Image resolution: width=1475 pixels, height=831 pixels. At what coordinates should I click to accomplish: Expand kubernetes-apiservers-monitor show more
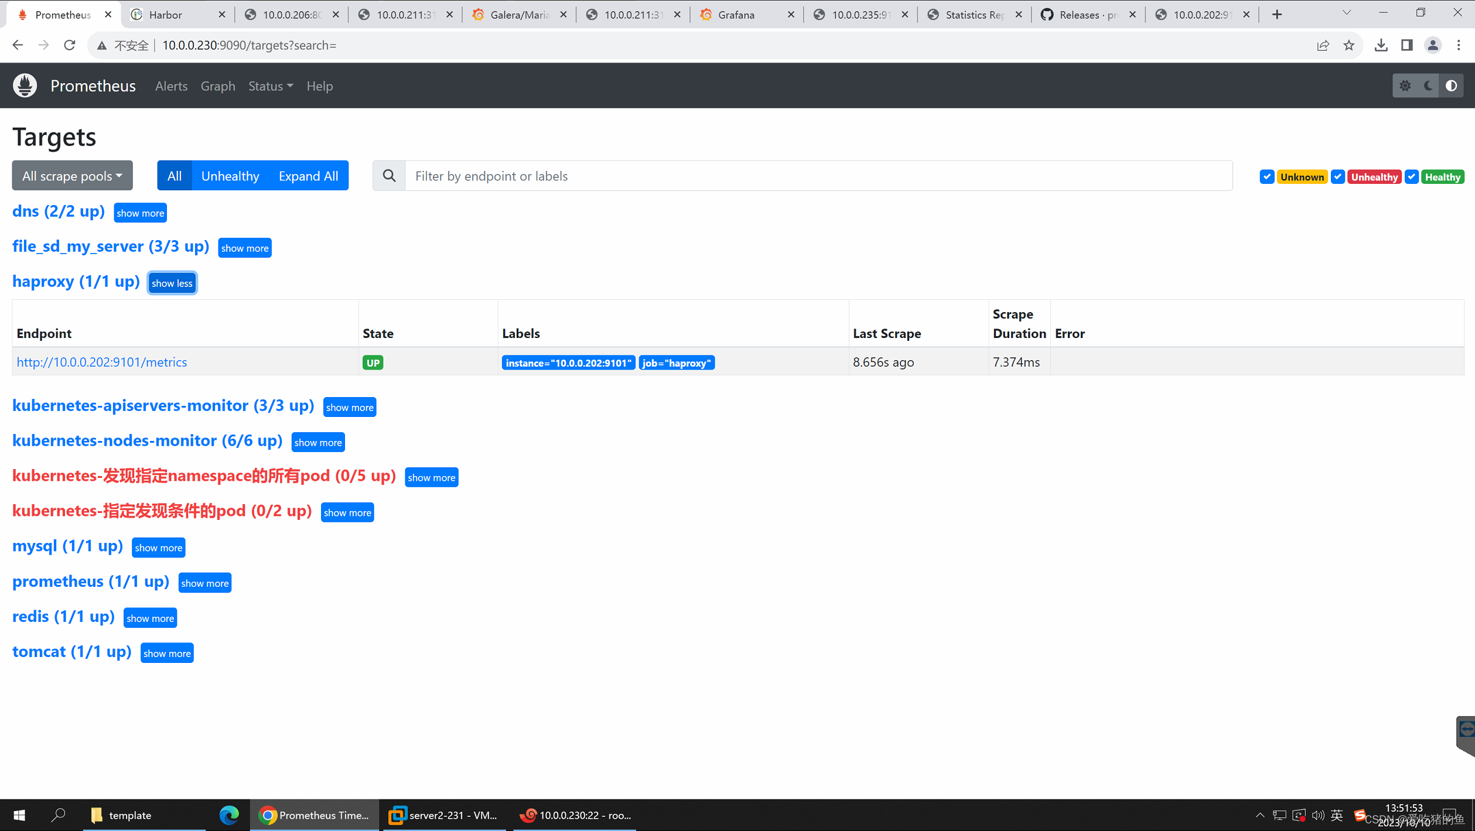350,408
